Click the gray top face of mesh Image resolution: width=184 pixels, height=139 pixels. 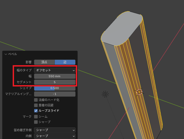click(x=121, y=29)
